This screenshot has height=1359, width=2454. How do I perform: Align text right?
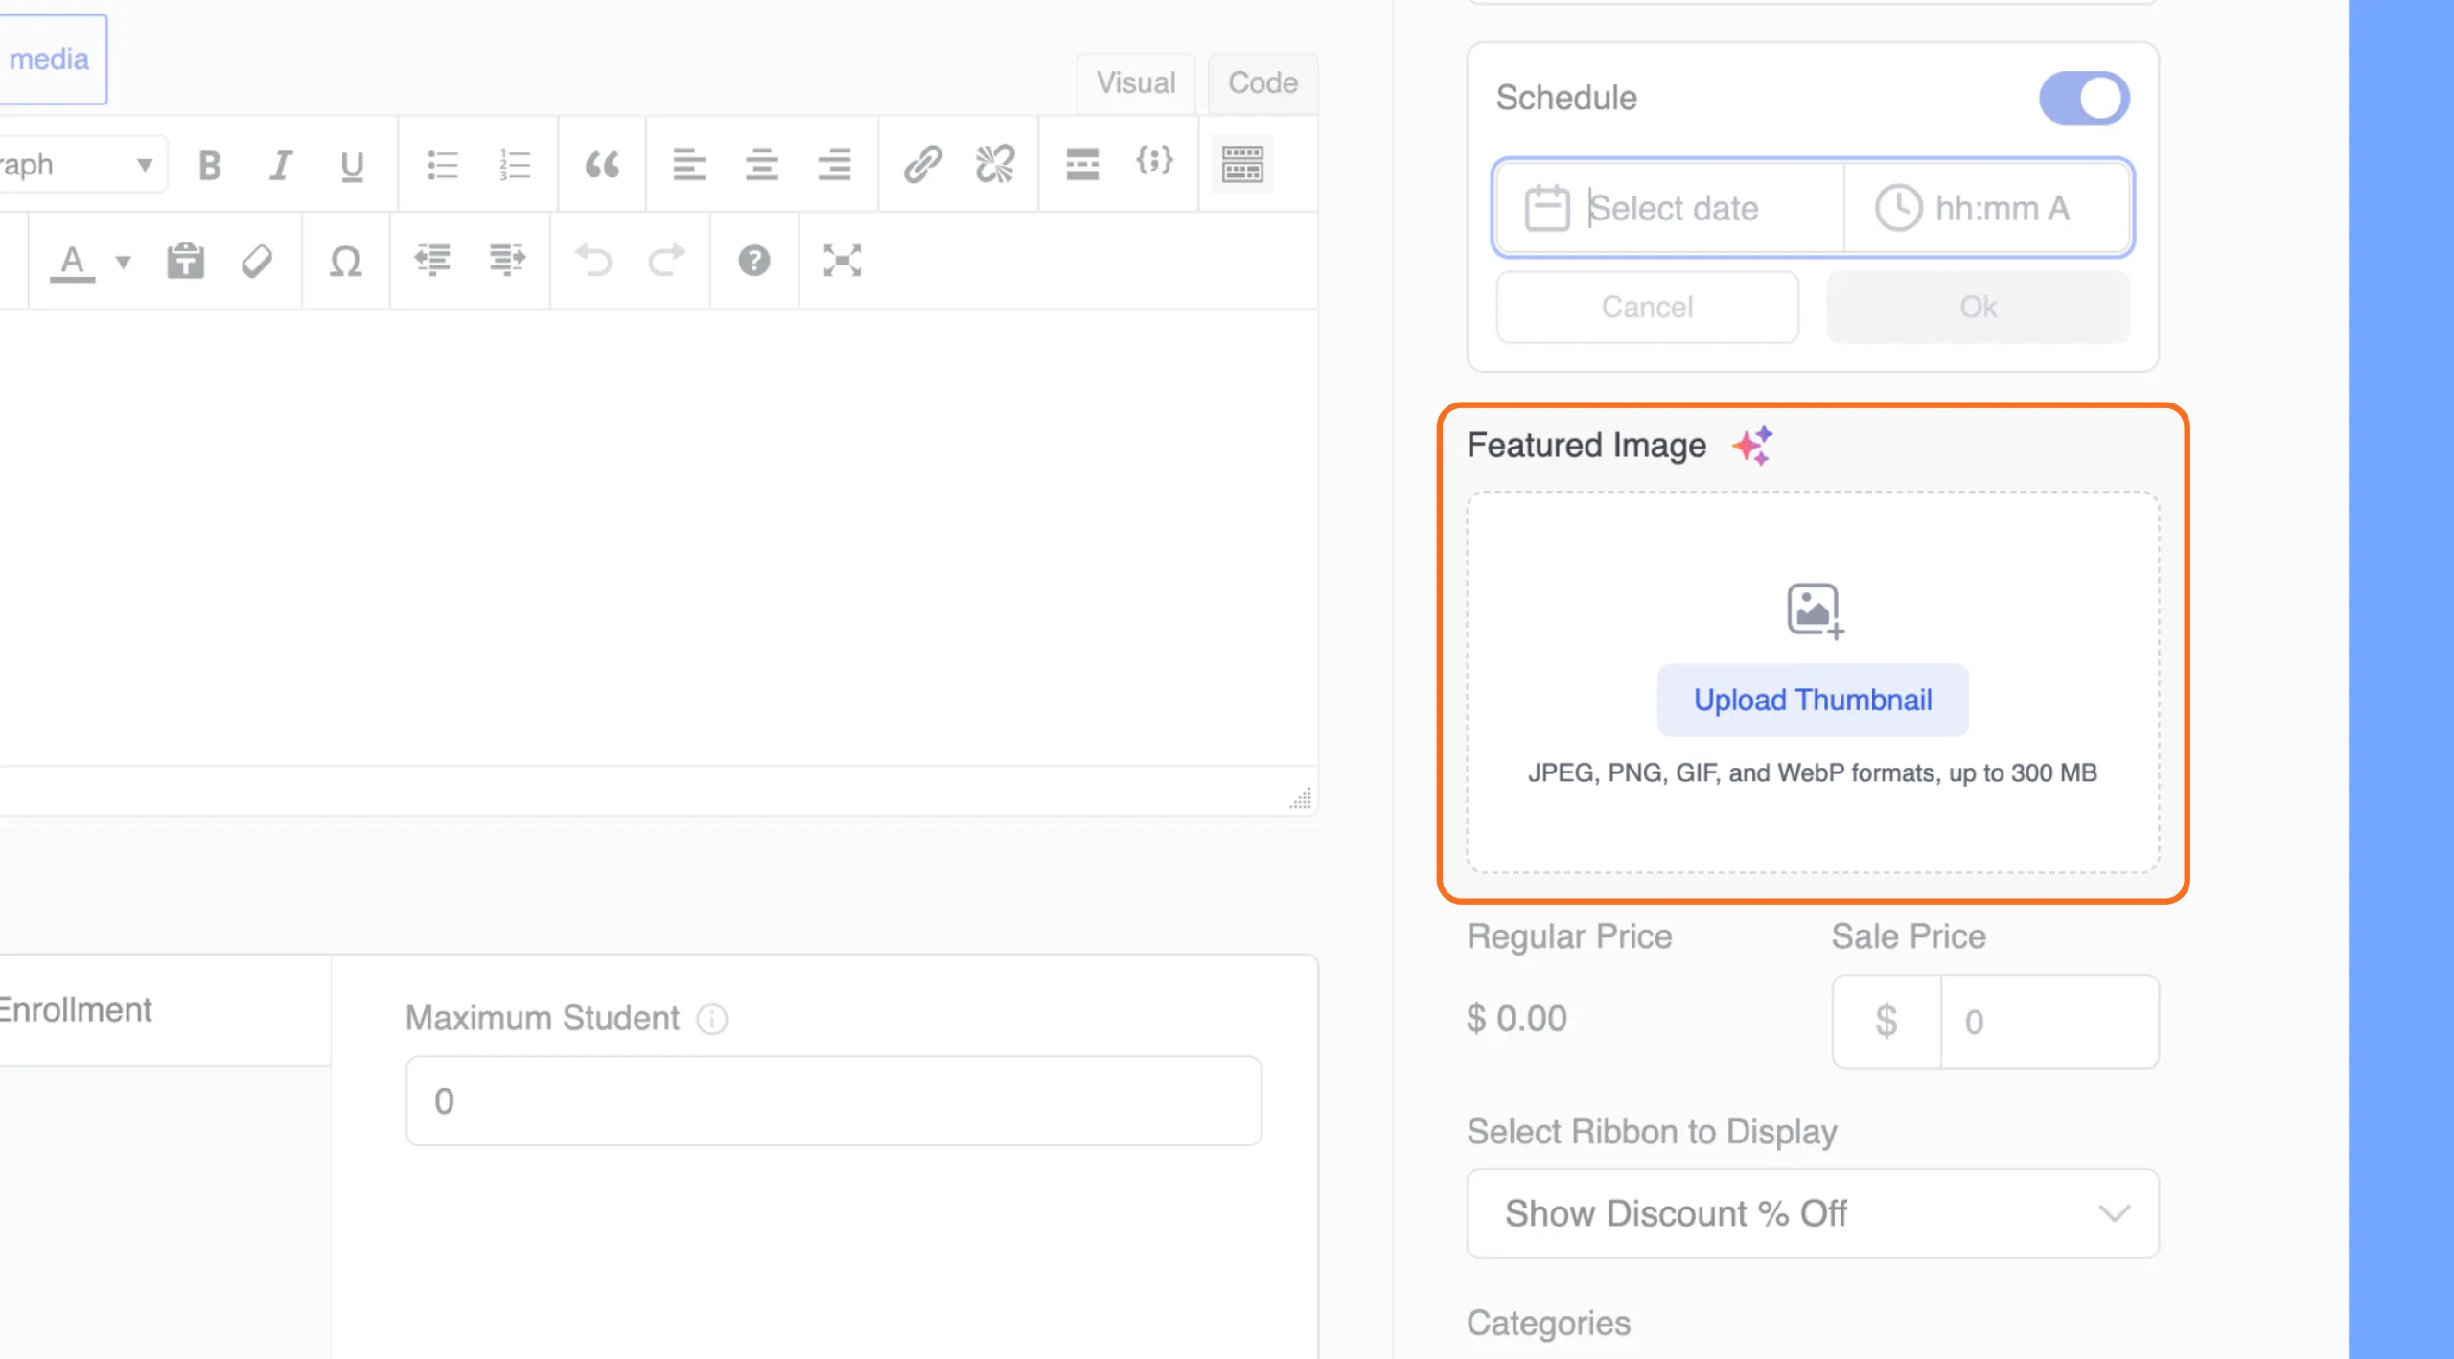834,165
